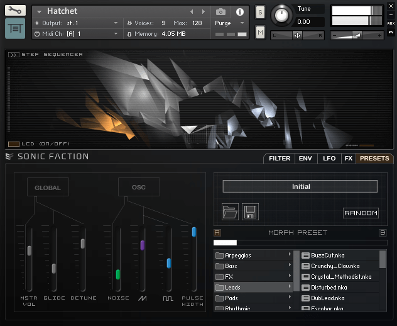Switch to the FILTER tab
Viewport: 397px width, 326px height.
tap(280, 159)
